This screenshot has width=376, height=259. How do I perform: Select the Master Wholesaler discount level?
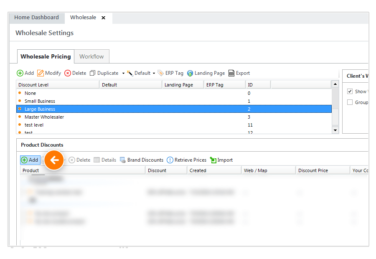(x=174, y=117)
